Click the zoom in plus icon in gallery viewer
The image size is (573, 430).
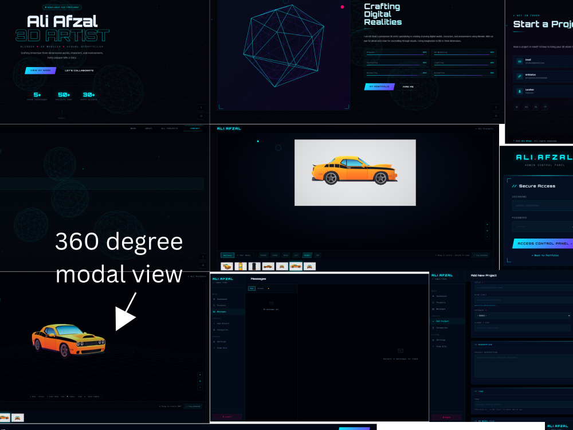point(487,225)
